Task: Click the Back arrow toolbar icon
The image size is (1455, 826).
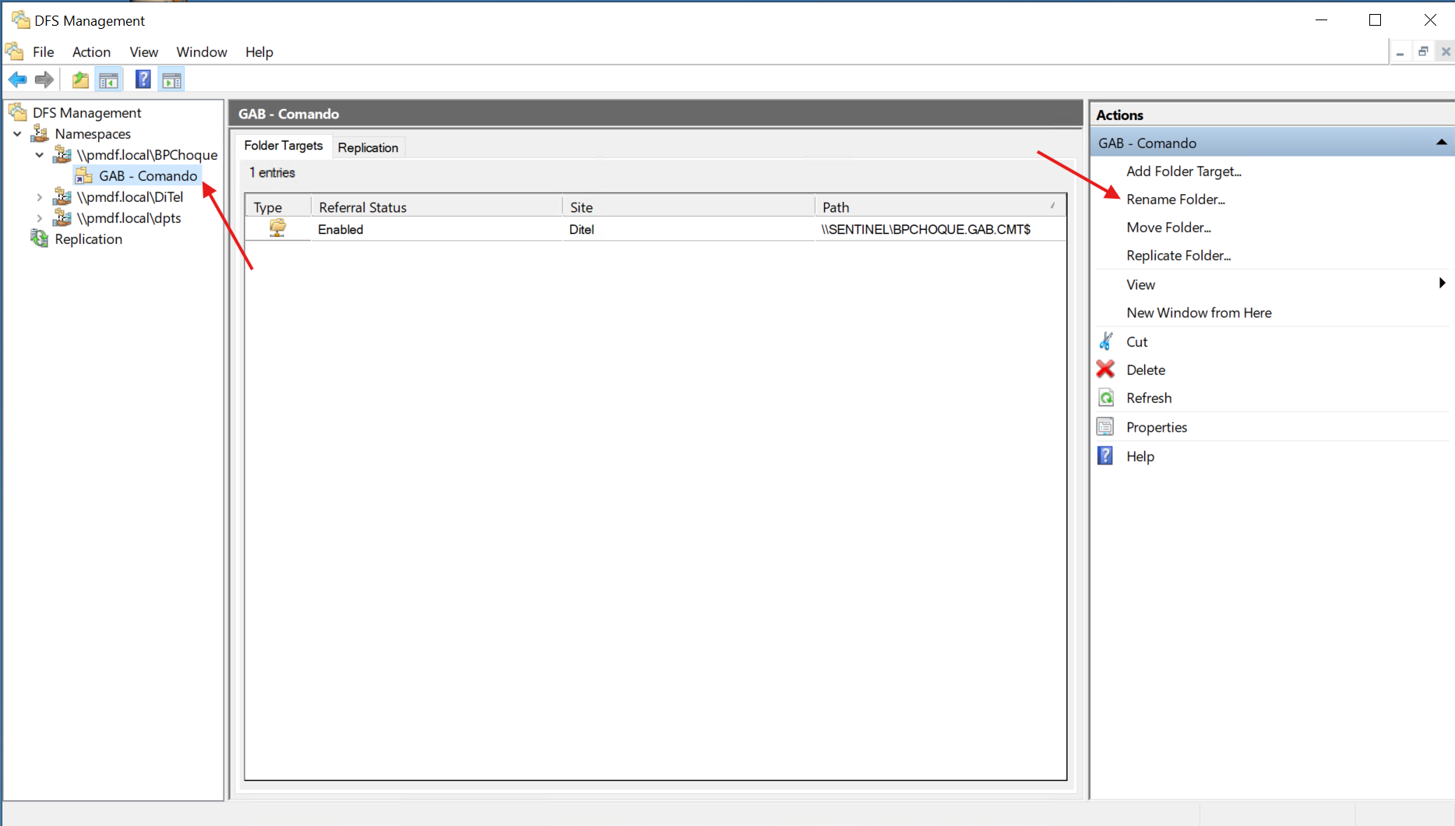Action: click(17, 79)
